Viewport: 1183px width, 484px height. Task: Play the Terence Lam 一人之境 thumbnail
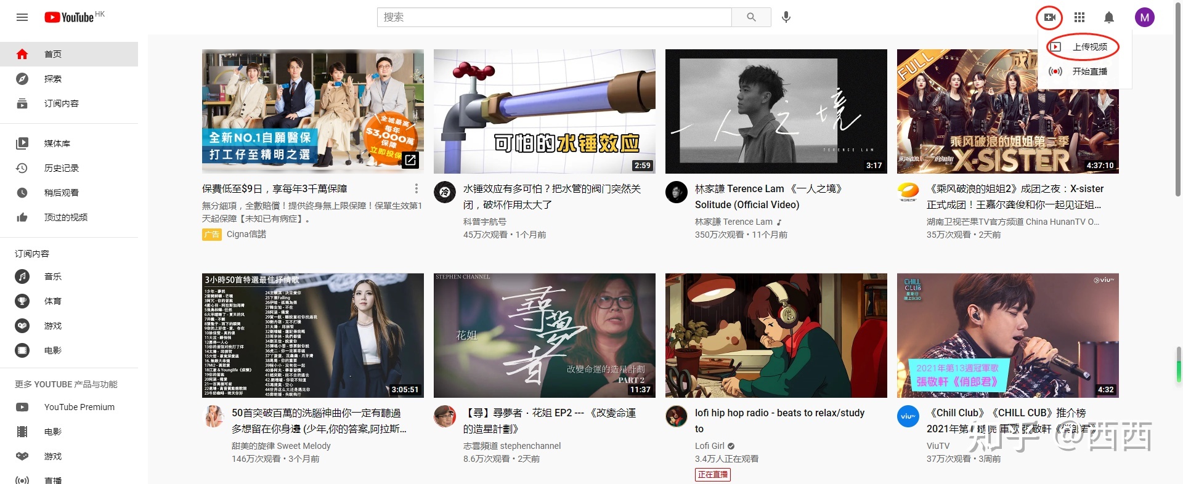(x=776, y=111)
